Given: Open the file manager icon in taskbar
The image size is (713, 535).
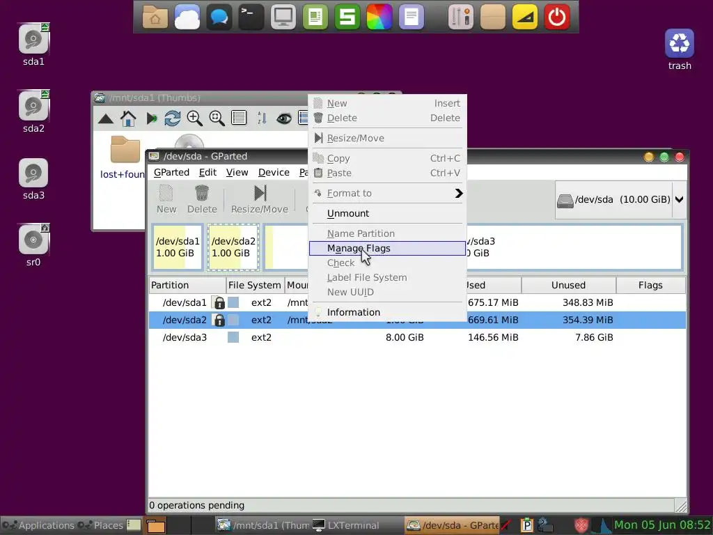Looking at the screenshot, I should (x=155, y=525).
